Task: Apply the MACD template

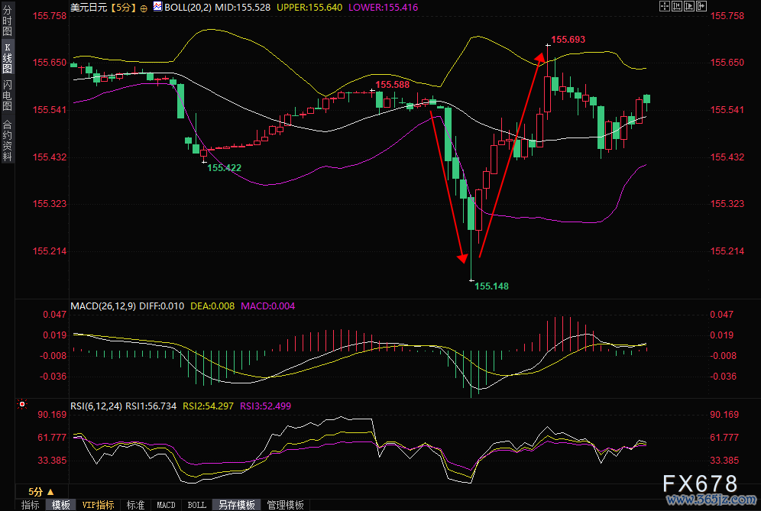Action: [x=166, y=505]
